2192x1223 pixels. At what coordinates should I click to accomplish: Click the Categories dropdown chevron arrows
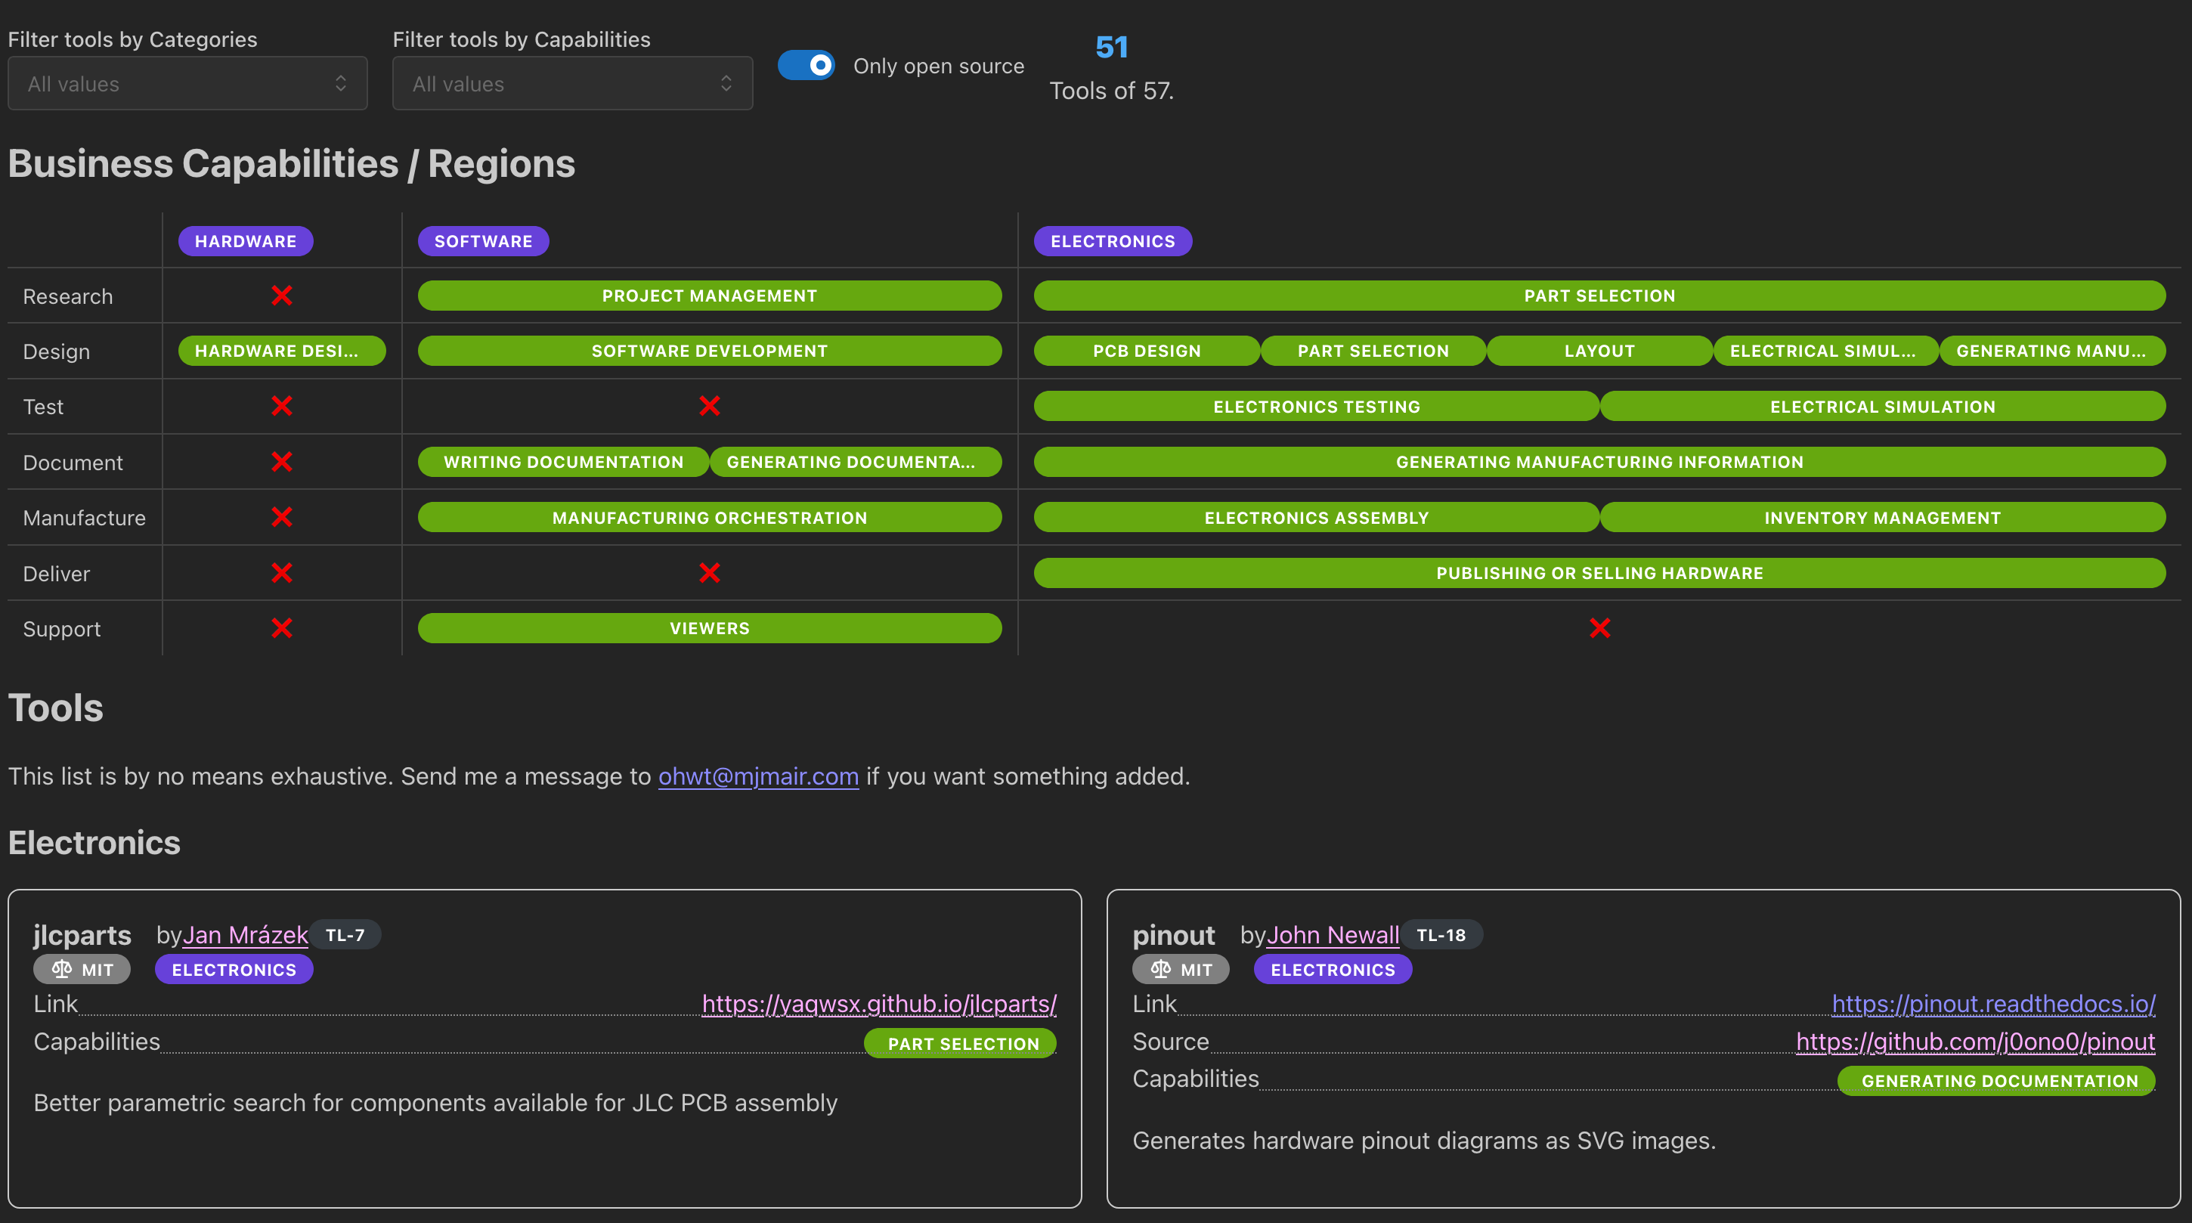[340, 83]
